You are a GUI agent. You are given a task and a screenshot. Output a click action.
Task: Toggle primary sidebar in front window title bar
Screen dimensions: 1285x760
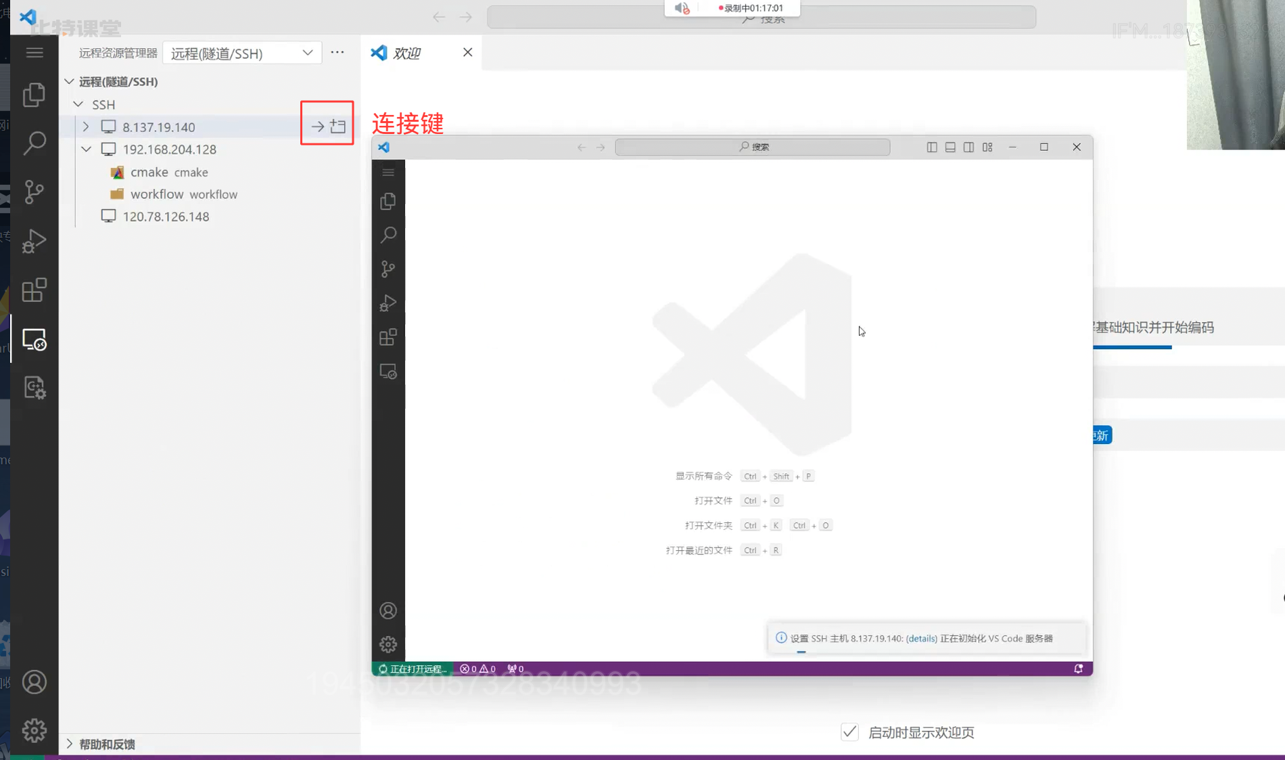pyautogui.click(x=932, y=147)
